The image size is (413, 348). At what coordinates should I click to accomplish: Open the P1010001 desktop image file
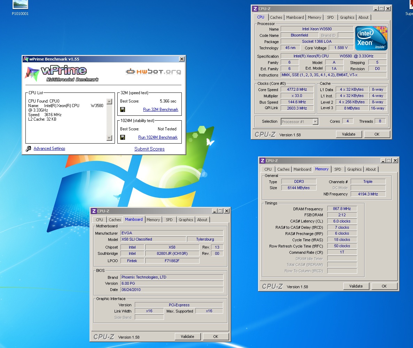tap(20, 8)
